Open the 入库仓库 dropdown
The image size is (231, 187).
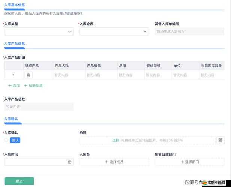114,31
